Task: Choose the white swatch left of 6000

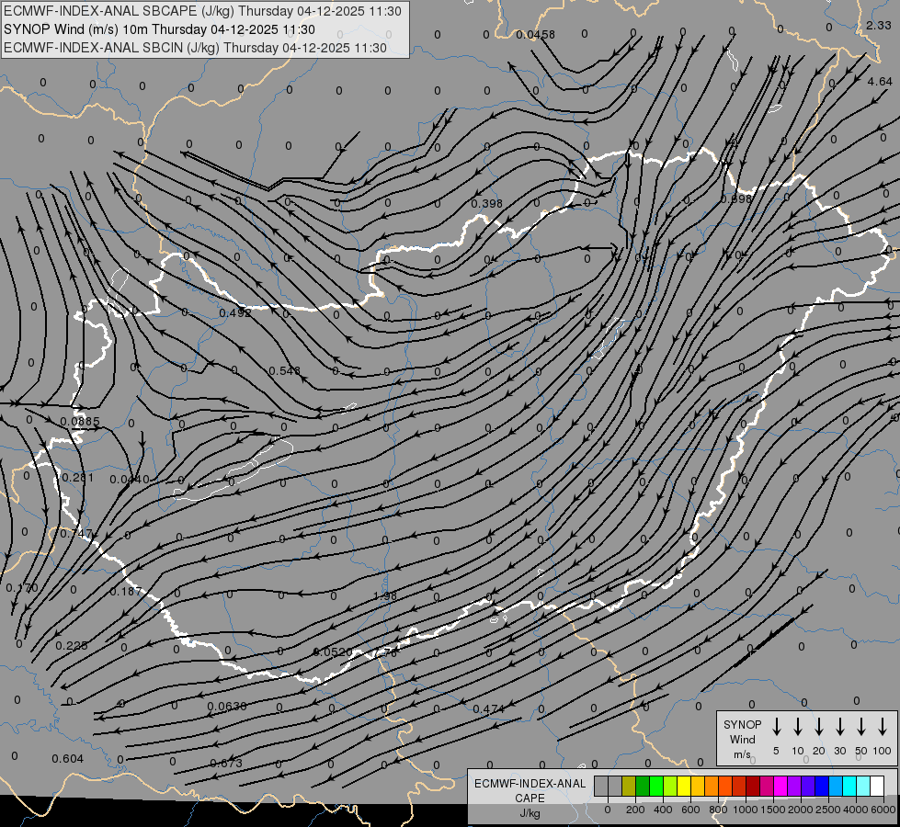Action: (x=876, y=786)
